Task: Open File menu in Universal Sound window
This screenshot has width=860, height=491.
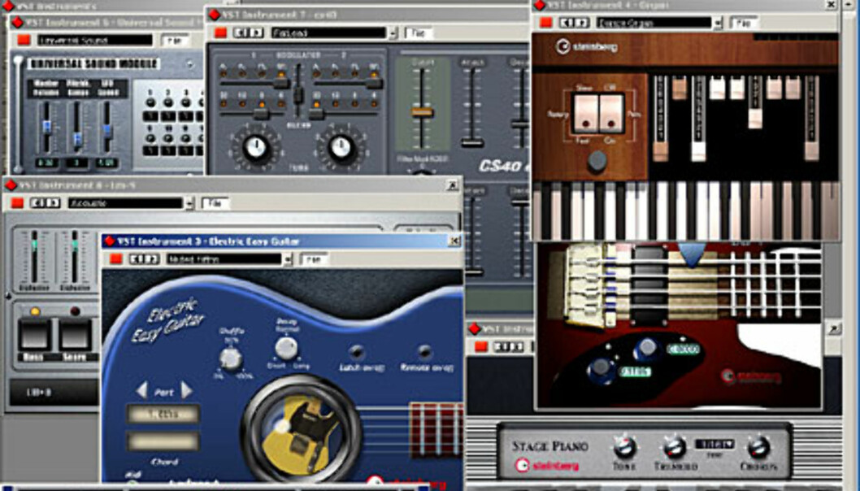Action: [x=176, y=40]
